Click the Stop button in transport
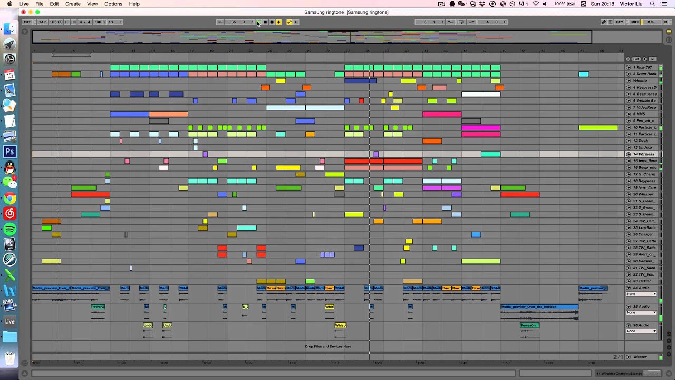675x380 pixels. point(265,22)
